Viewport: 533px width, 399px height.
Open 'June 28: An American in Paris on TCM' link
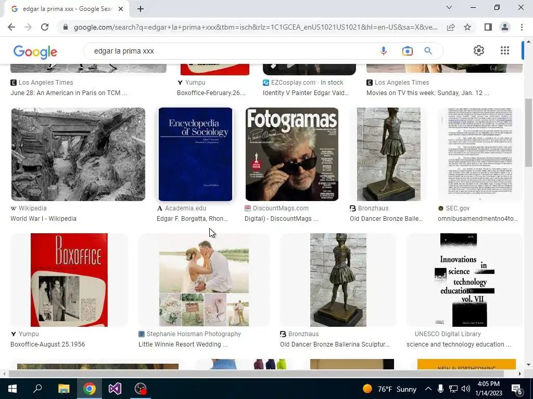[69, 93]
